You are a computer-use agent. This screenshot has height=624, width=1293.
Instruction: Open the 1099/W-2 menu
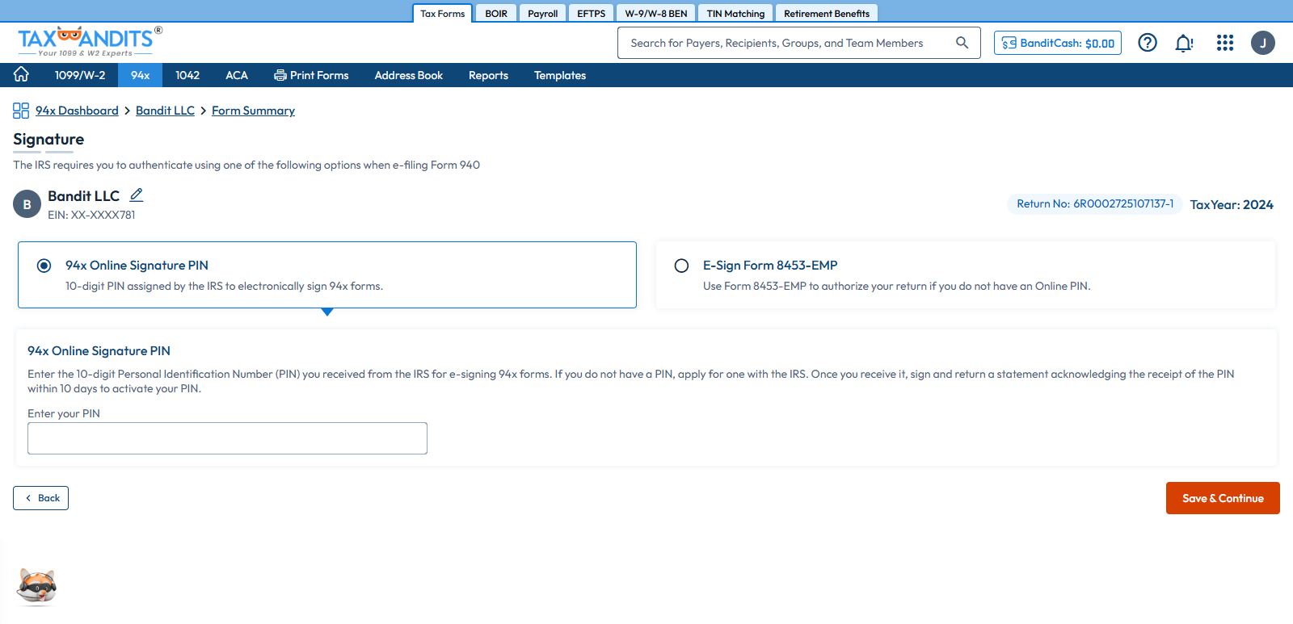point(79,75)
